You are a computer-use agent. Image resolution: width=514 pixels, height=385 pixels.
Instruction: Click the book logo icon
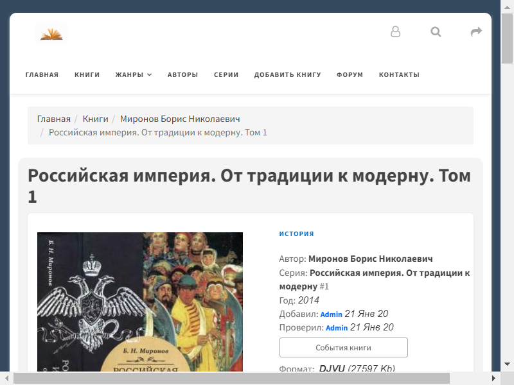tap(51, 33)
